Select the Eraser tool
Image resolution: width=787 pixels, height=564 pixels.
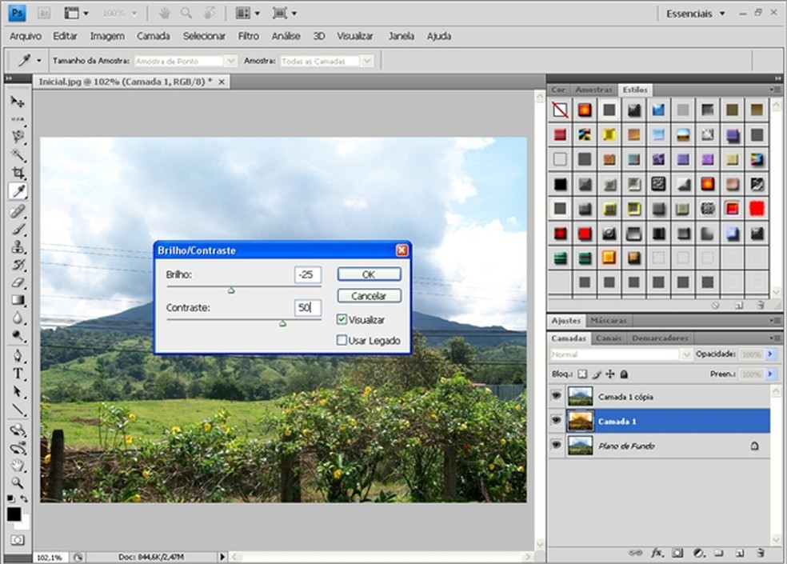(18, 283)
